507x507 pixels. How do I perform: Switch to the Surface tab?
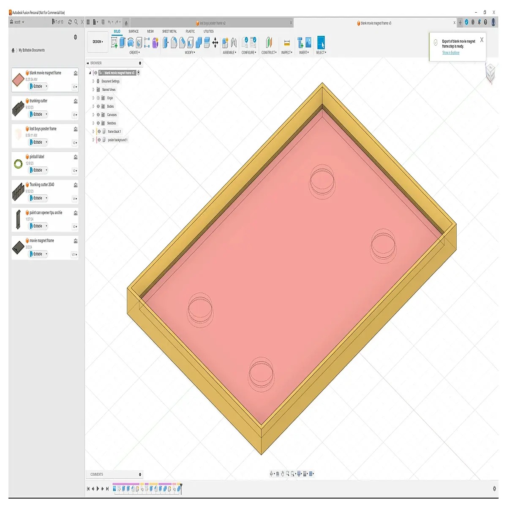click(134, 31)
